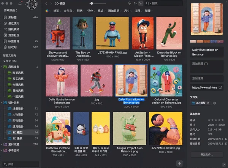Click the 导出文件 button
Viewport: 228px width, 168px height.
click(x=207, y=154)
